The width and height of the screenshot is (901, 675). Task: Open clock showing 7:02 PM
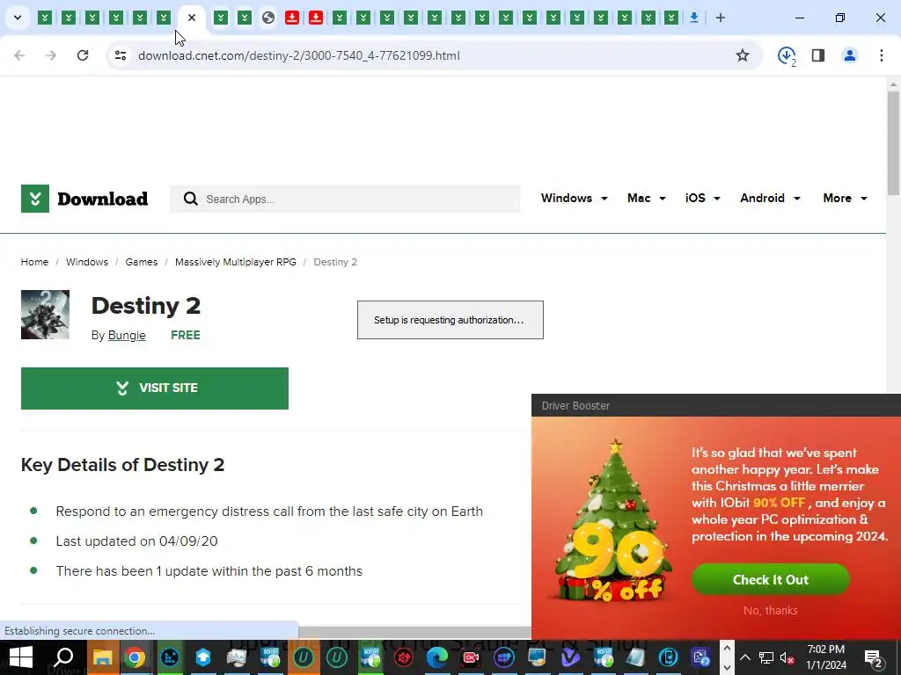[x=825, y=657]
